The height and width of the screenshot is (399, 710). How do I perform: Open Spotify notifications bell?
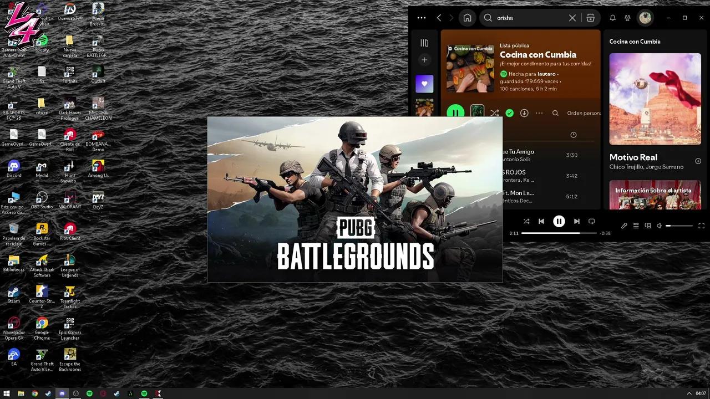tap(612, 18)
